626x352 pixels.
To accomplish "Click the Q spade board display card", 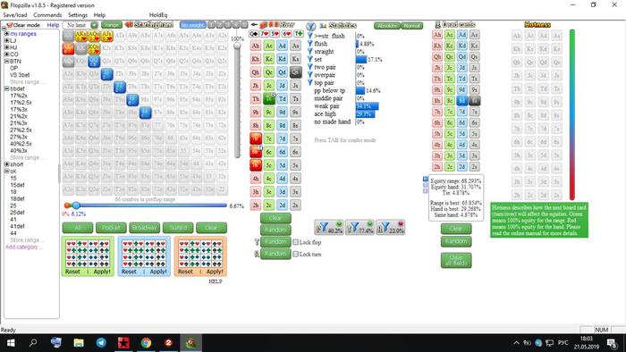I will tap(253, 34).
